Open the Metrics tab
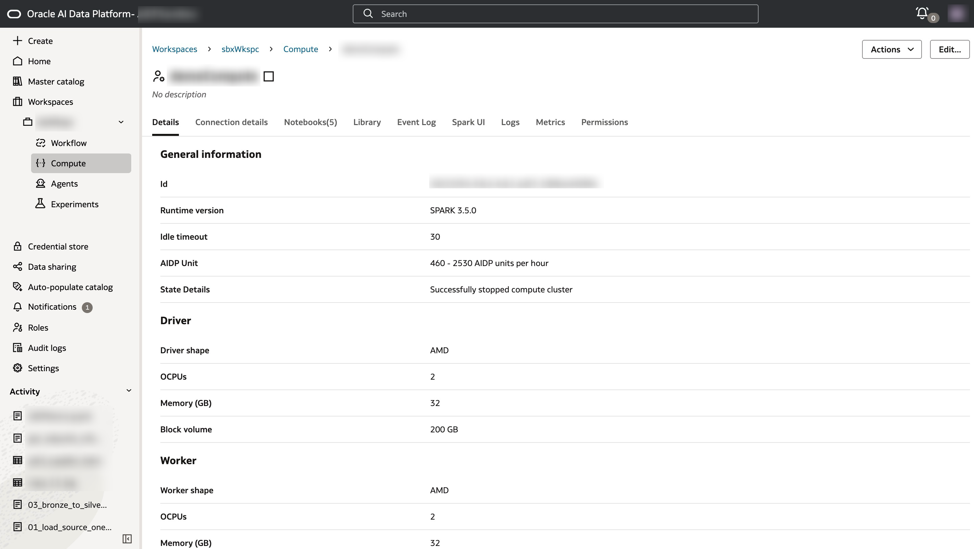The width and height of the screenshot is (974, 549). [x=550, y=122]
